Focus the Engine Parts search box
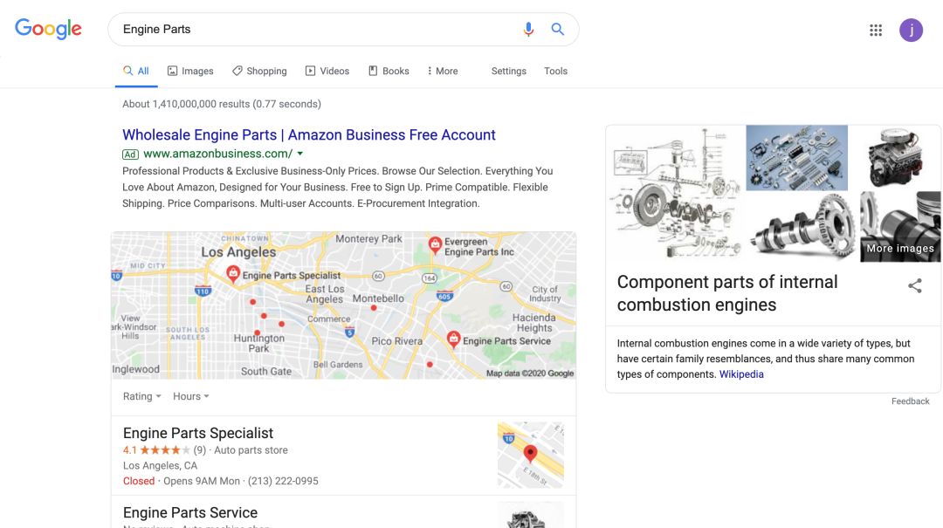The height and width of the screenshot is (528, 943). tap(314, 30)
